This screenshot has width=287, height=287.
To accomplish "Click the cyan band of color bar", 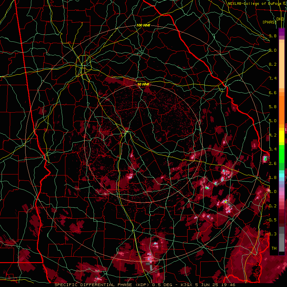I will (x=282, y=175).
